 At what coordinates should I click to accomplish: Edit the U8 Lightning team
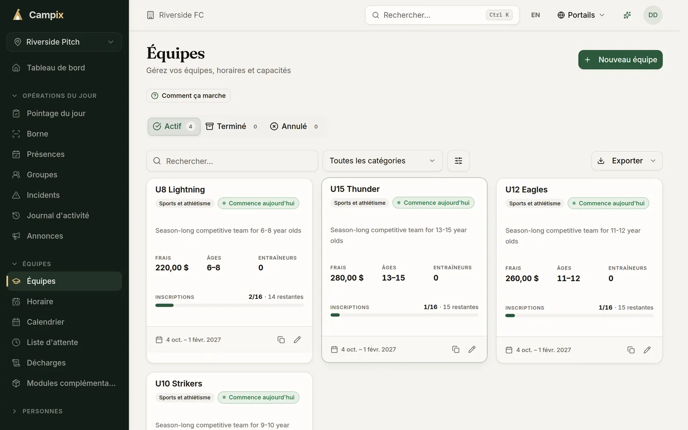(x=297, y=340)
